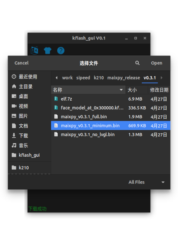Select the kflash_gui bookmark folder
This screenshot has height=243, width=178.
(29, 155)
